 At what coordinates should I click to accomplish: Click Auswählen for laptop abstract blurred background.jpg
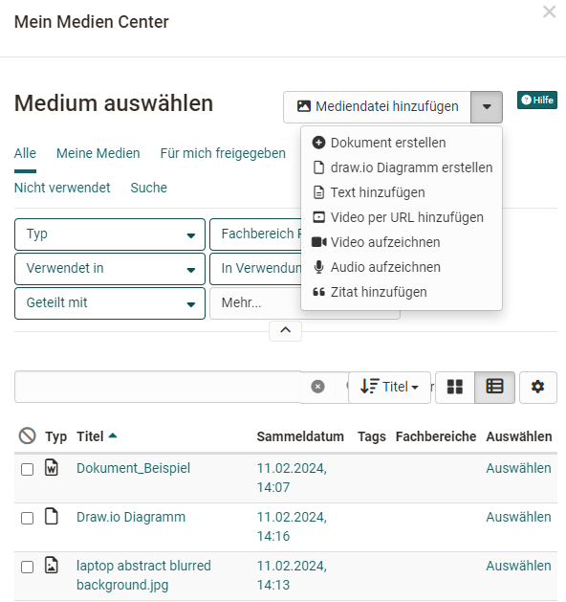tap(518, 566)
